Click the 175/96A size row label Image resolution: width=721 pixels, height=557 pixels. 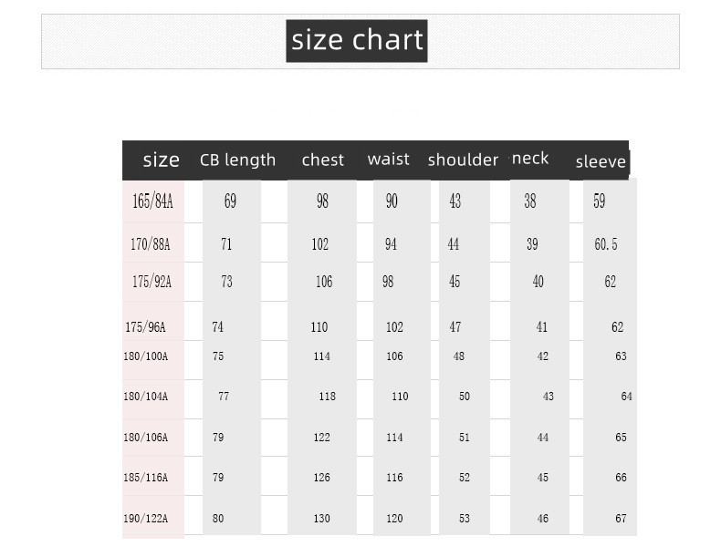(145, 327)
